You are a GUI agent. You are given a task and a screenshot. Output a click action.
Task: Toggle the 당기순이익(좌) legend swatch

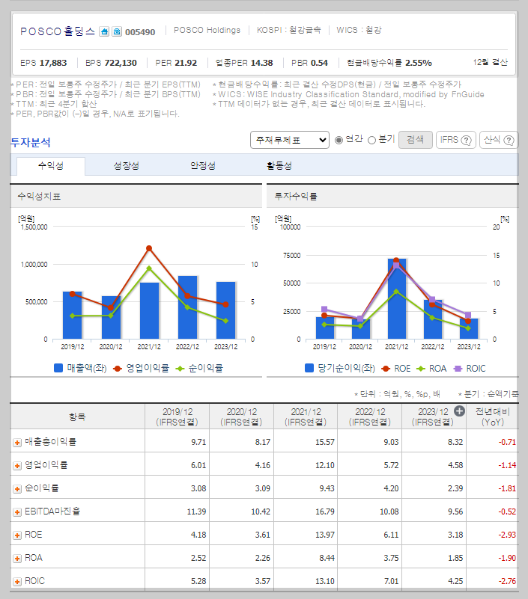309,368
